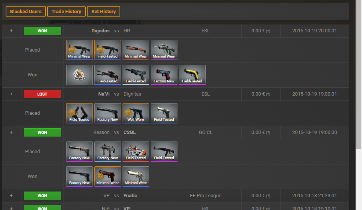Image resolution: width=362 pixels, height=210 pixels.
Task: Click the date 2015-10-19 19:00:01
Action: [314, 94]
